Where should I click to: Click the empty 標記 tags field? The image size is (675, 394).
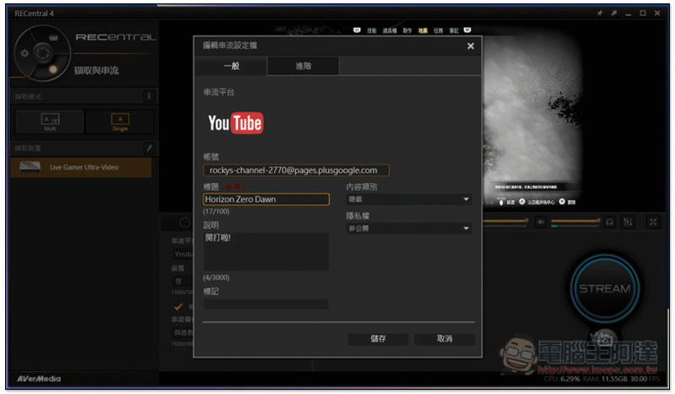tap(266, 304)
